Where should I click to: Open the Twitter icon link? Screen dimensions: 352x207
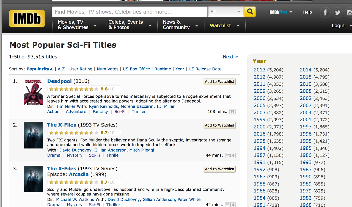point(337,12)
